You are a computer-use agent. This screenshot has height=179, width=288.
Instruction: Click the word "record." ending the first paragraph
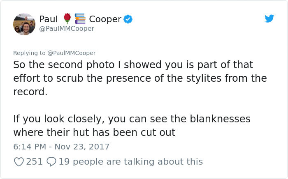pyautogui.click(x=30, y=91)
